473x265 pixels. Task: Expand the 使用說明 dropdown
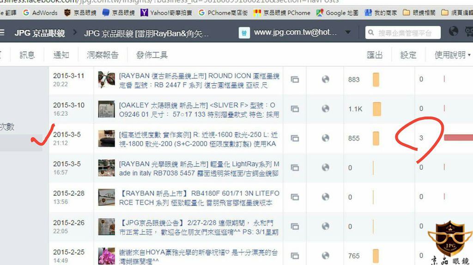453,55
